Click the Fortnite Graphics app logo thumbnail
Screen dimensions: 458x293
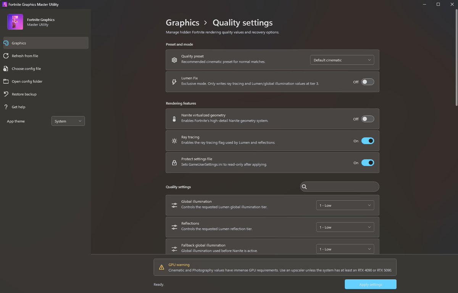click(x=15, y=22)
